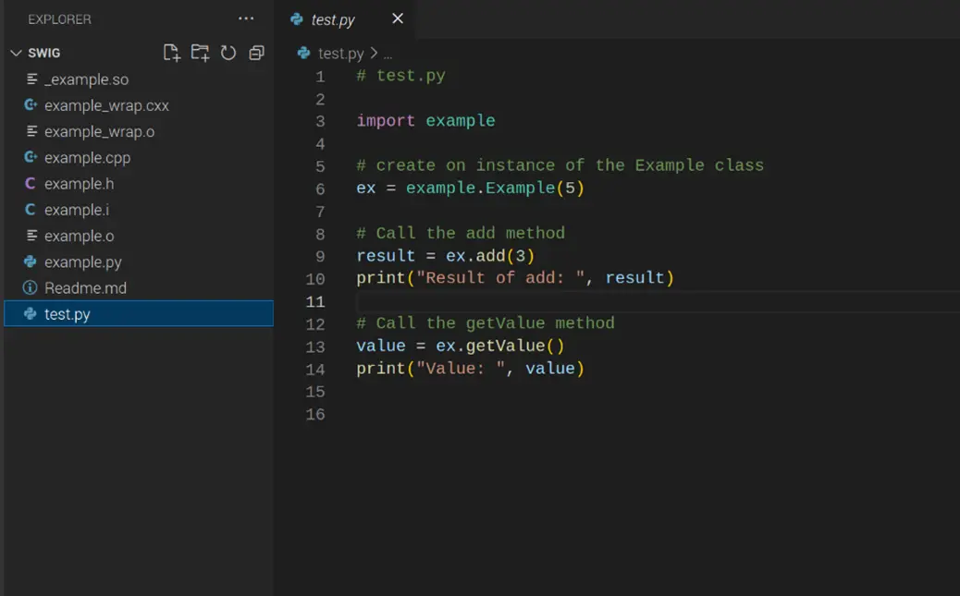Click the Python icon beside example.py
Viewport: 960px width, 596px height.
coord(30,262)
